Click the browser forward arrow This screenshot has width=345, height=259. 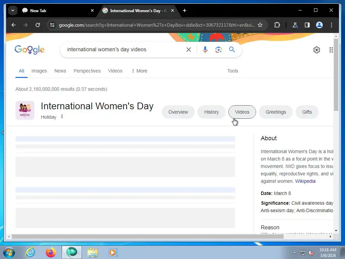point(26,25)
